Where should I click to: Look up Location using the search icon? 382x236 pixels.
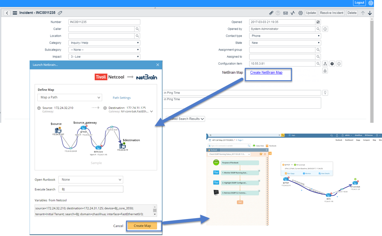coord(138,36)
